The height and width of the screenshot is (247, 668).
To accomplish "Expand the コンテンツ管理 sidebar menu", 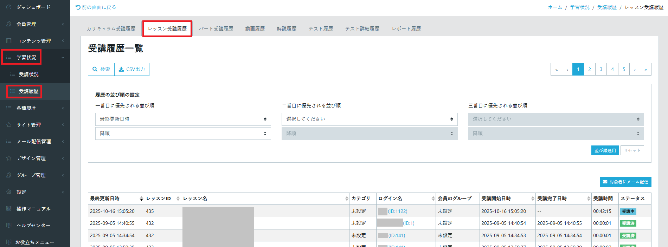I will [34, 41].
